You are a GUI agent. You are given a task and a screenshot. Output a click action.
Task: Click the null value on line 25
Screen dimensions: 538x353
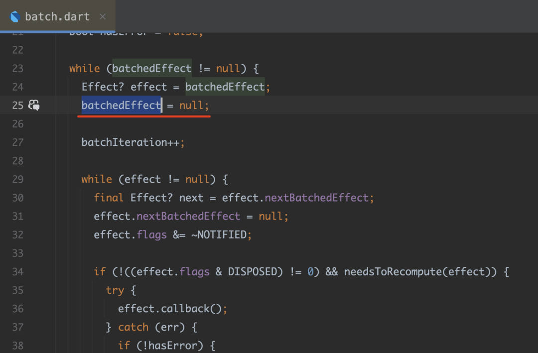(191, 105)
